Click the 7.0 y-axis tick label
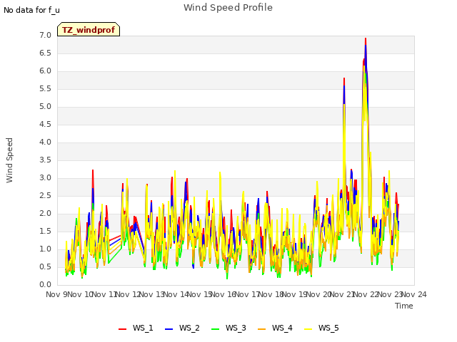The height and width of the screenshot is (342, 457). pos(45,36)
